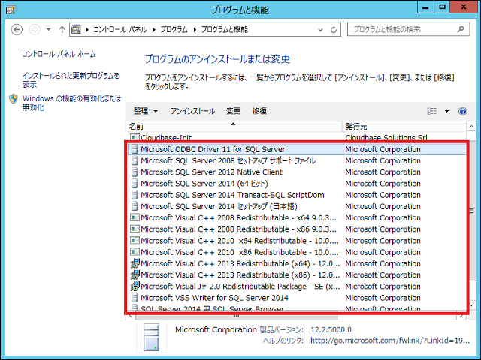Click プログラム in the address breadcrumb
The height and width of the screenshot is (360, 481).
(174, 30)
